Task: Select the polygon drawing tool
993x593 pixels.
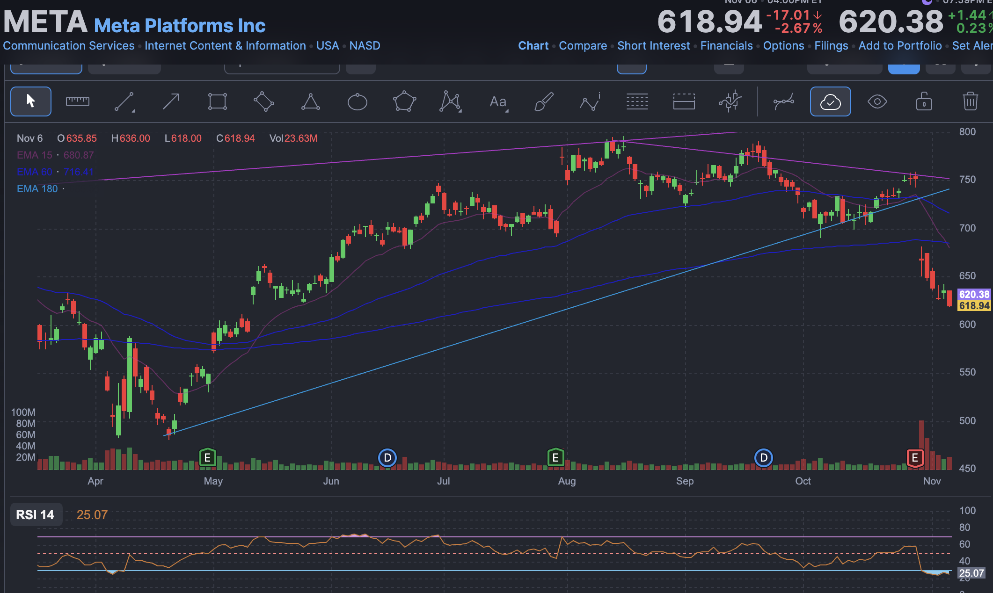Action: click(x=404, y=101)
